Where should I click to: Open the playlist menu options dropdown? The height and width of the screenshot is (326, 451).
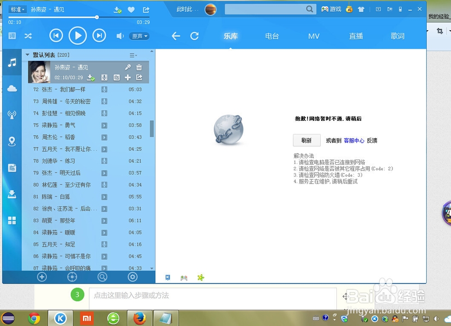point(133,55)
